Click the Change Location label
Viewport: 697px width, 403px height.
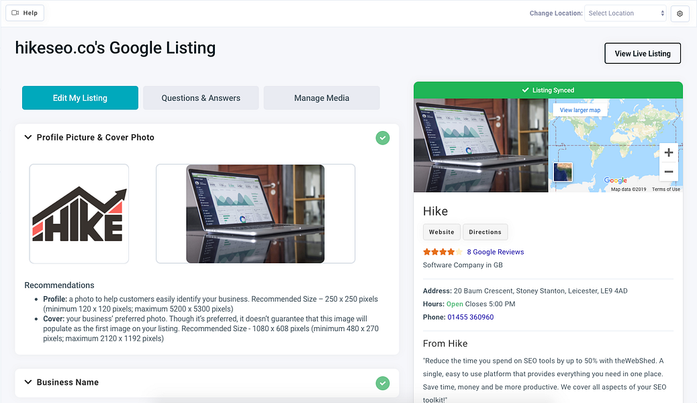[555, 13]
